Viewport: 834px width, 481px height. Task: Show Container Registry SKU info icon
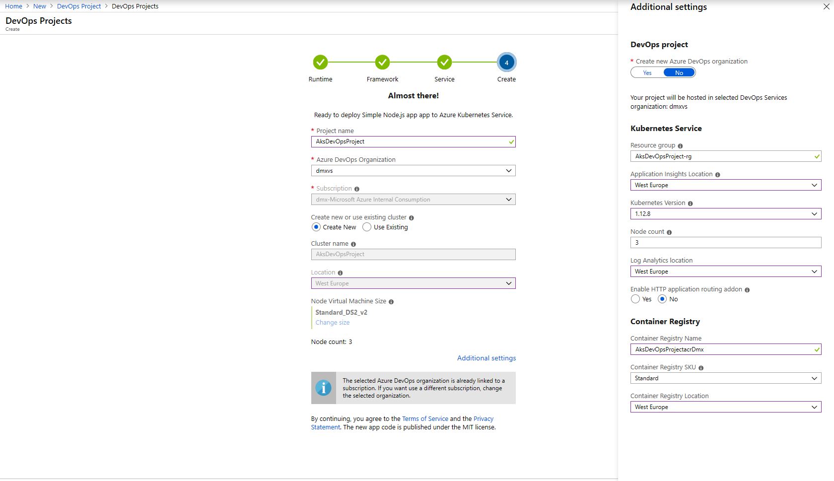click(701, 368)
